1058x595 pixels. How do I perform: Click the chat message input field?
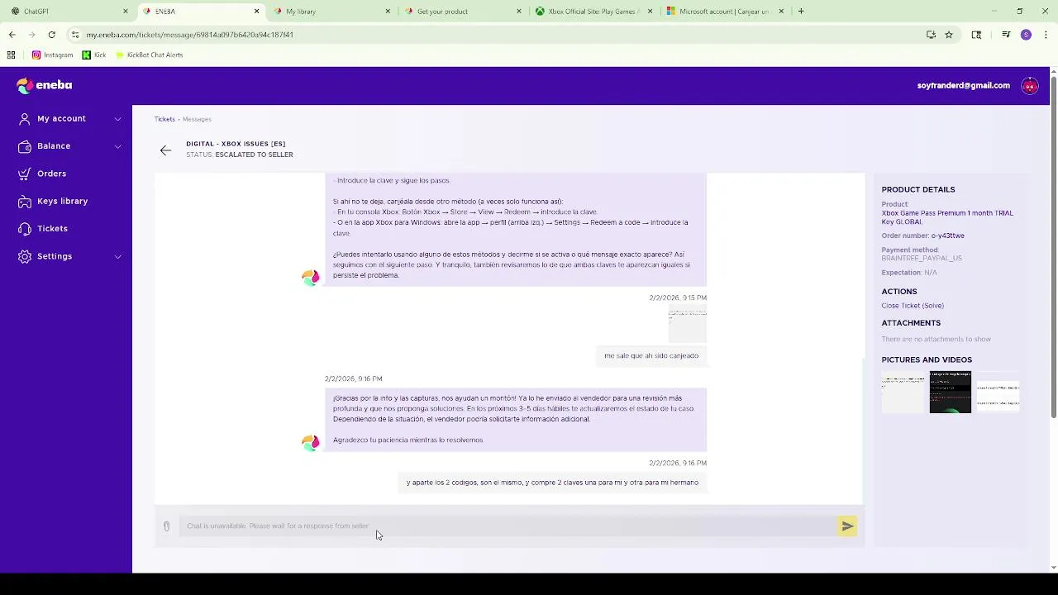click(x=508, y=526)
